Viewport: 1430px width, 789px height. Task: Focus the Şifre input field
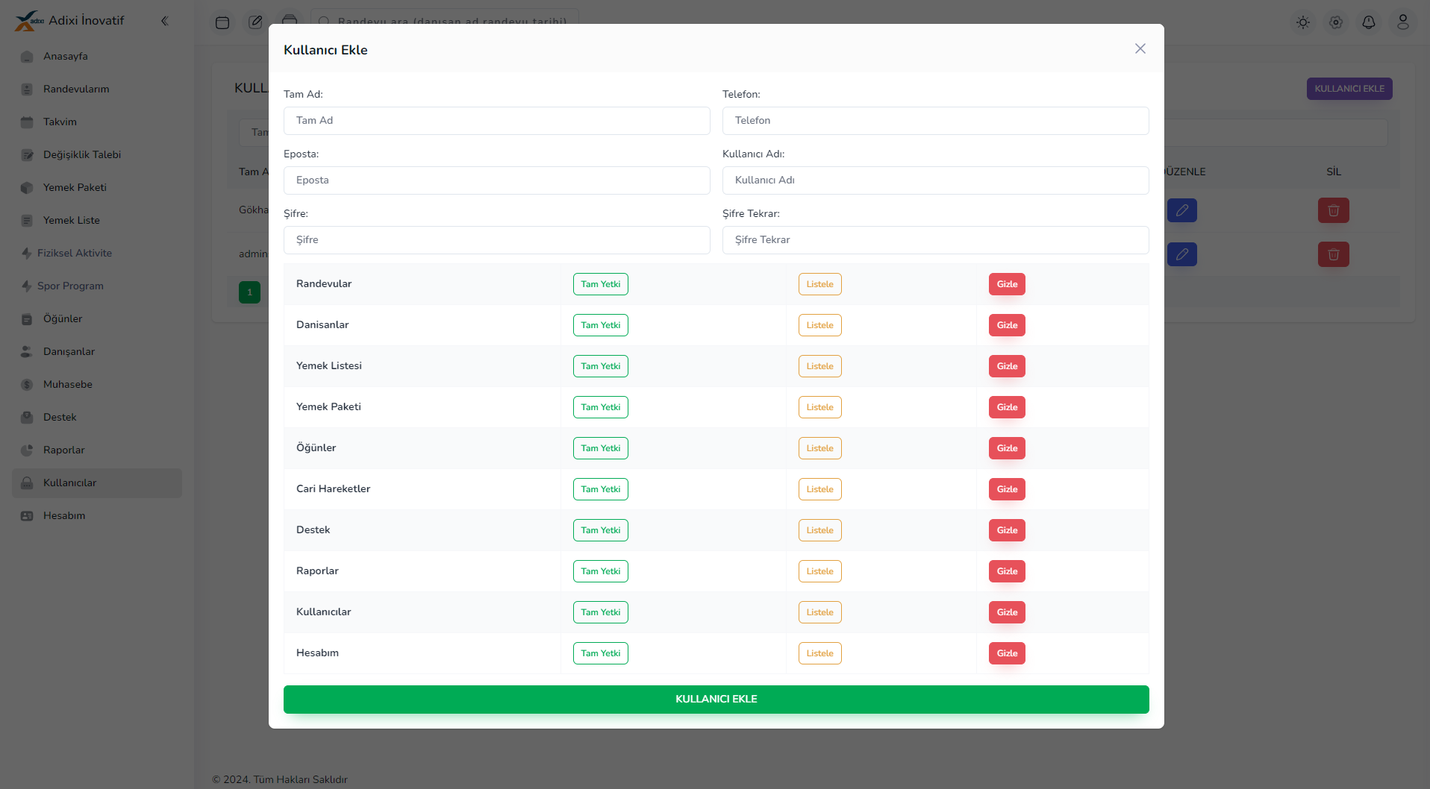tap(497, 240)
